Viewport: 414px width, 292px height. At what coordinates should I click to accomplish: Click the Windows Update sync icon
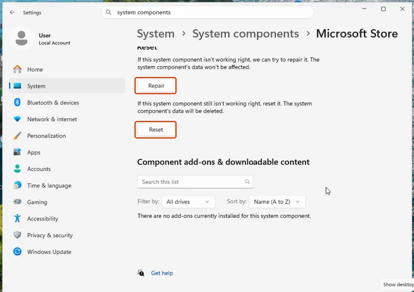pos(17,251)
